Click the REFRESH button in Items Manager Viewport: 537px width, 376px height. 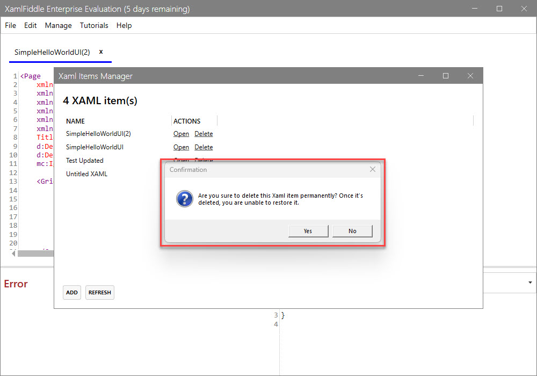100,292
